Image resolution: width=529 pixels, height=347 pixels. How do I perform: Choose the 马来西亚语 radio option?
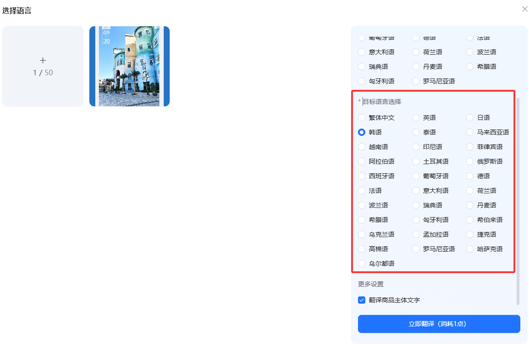(x=470, y=132)
